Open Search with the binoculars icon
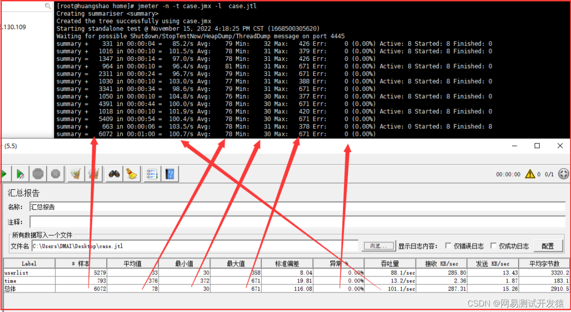The width and height of the screenshot is (571, 312). coord(114,174)
